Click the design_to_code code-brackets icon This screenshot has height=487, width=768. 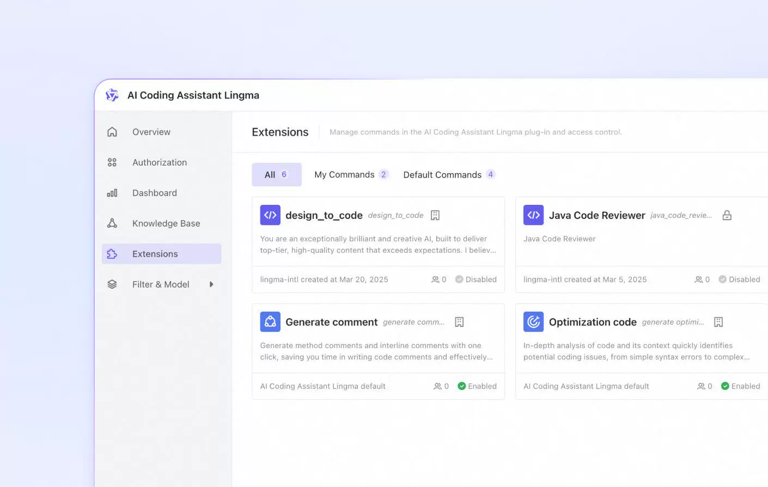click(x=270, y=215)
